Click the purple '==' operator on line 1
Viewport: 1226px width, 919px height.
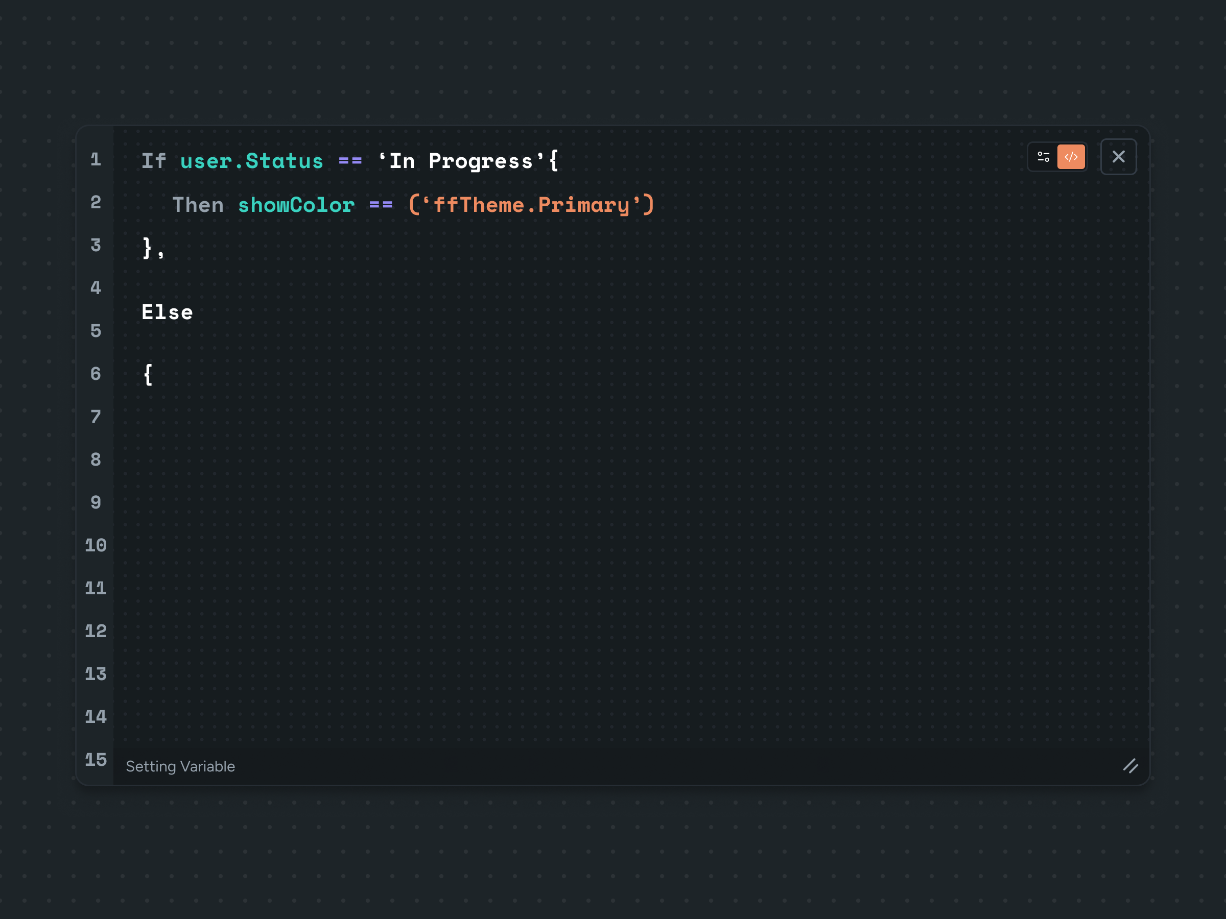point(350,161)
